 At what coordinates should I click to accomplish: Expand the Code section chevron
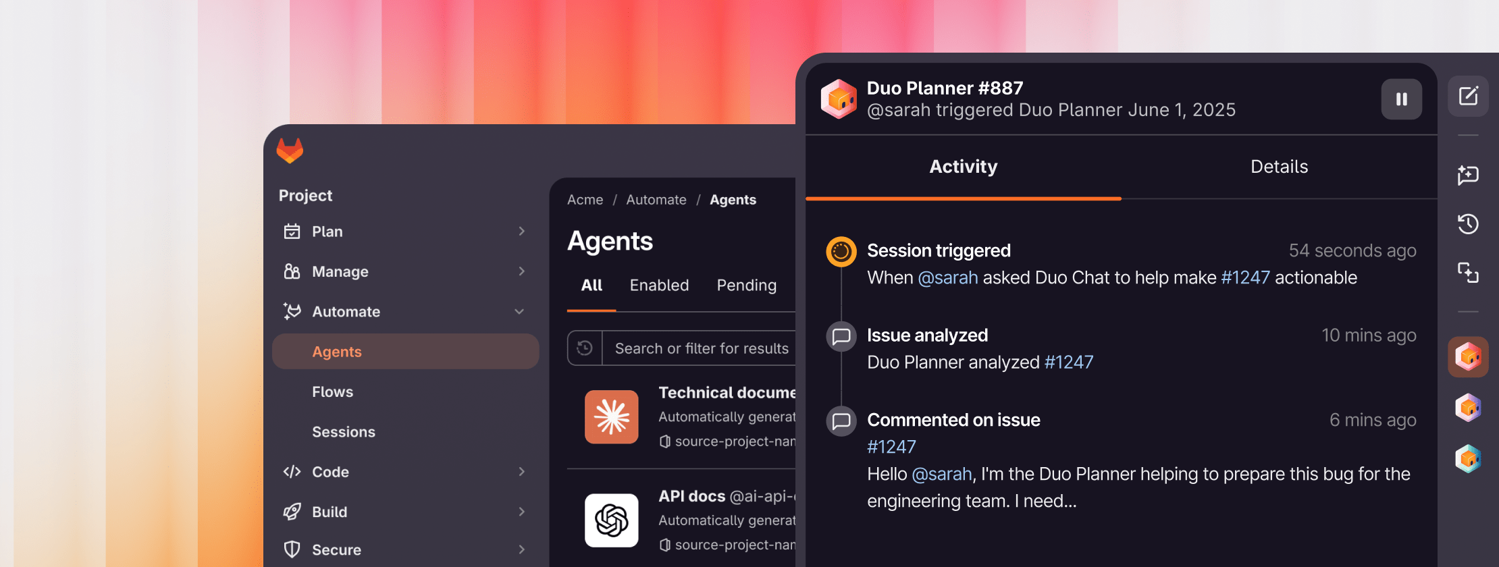point(521,472)
